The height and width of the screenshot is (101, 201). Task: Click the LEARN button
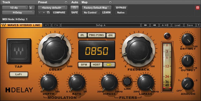106,13
